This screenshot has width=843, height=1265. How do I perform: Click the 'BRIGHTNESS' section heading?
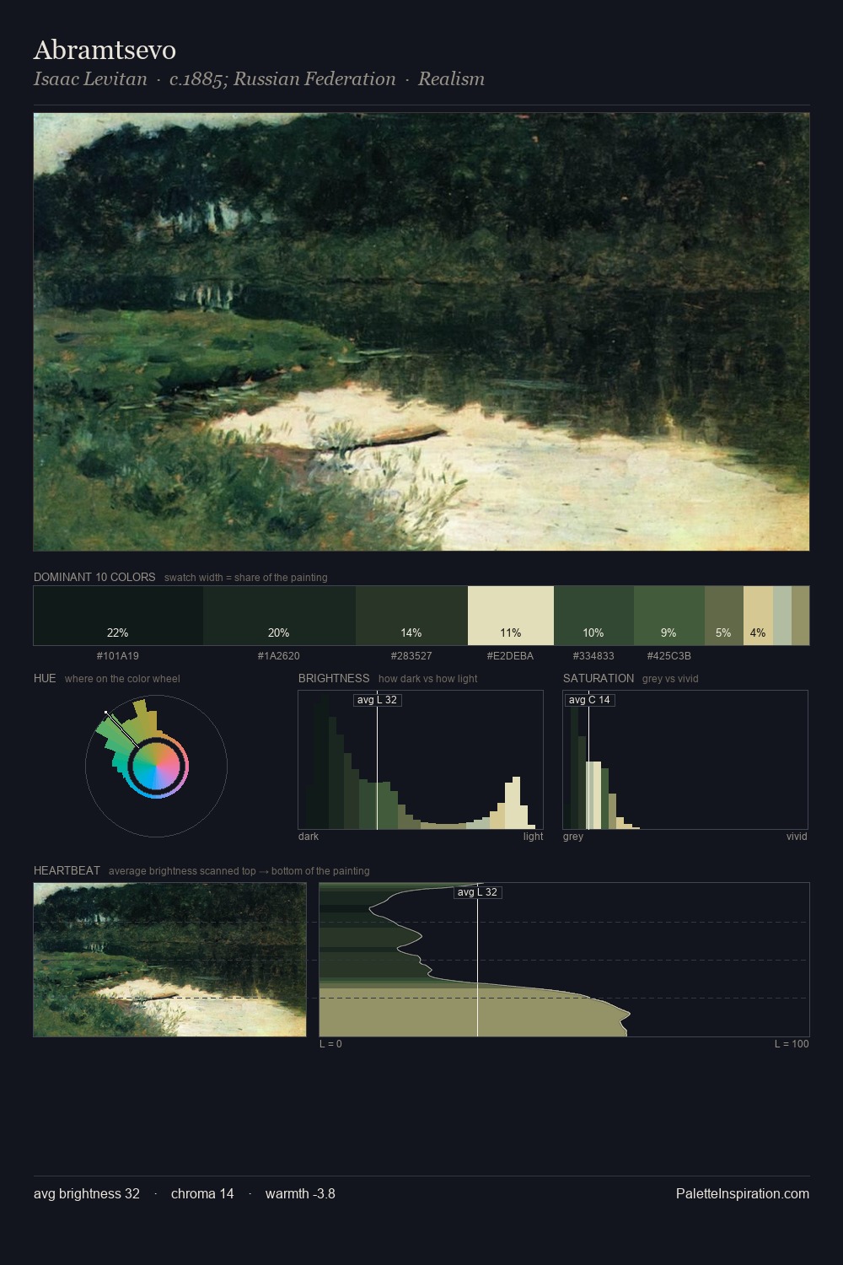pyautogui.click(x=334, y=678)
